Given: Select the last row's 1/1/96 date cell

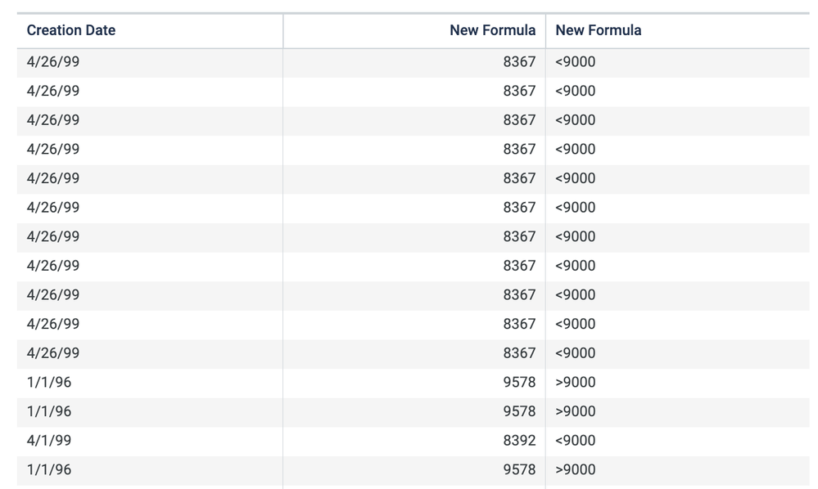Looking at the screenshot, I should point(49,469).
